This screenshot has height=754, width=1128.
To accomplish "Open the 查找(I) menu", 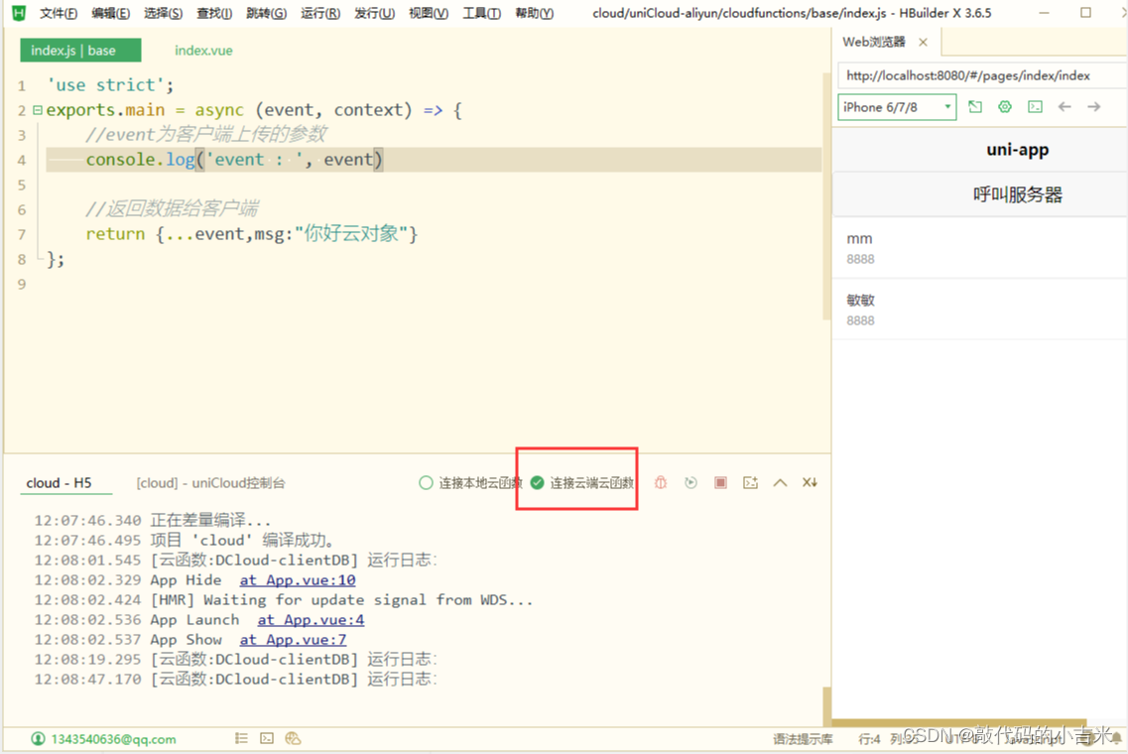I will coord(214,13).
